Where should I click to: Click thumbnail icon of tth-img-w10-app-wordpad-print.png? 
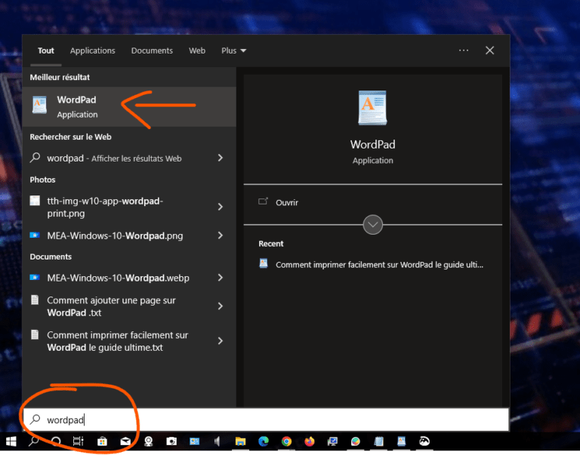click(x=35, y=201)
